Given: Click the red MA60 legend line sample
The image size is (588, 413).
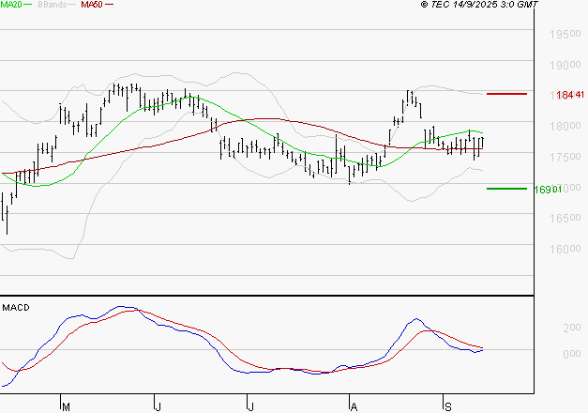Looking at the screenshot, I should 110,6.
